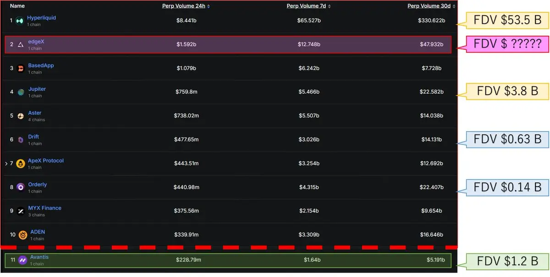Click edgeX 7d volume $12.748b
This screenshot has width=550, height=277.
pyautogui.click(x=309, y=45)
